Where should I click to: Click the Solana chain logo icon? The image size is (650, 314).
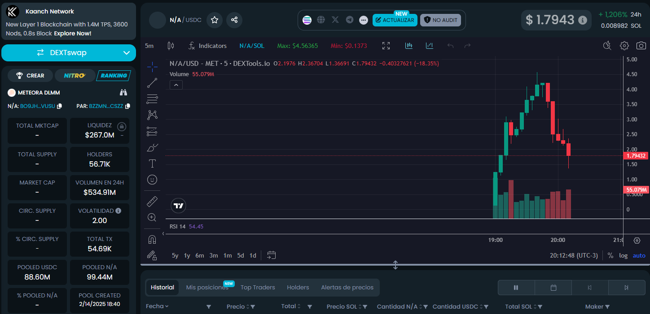[307, 20]
